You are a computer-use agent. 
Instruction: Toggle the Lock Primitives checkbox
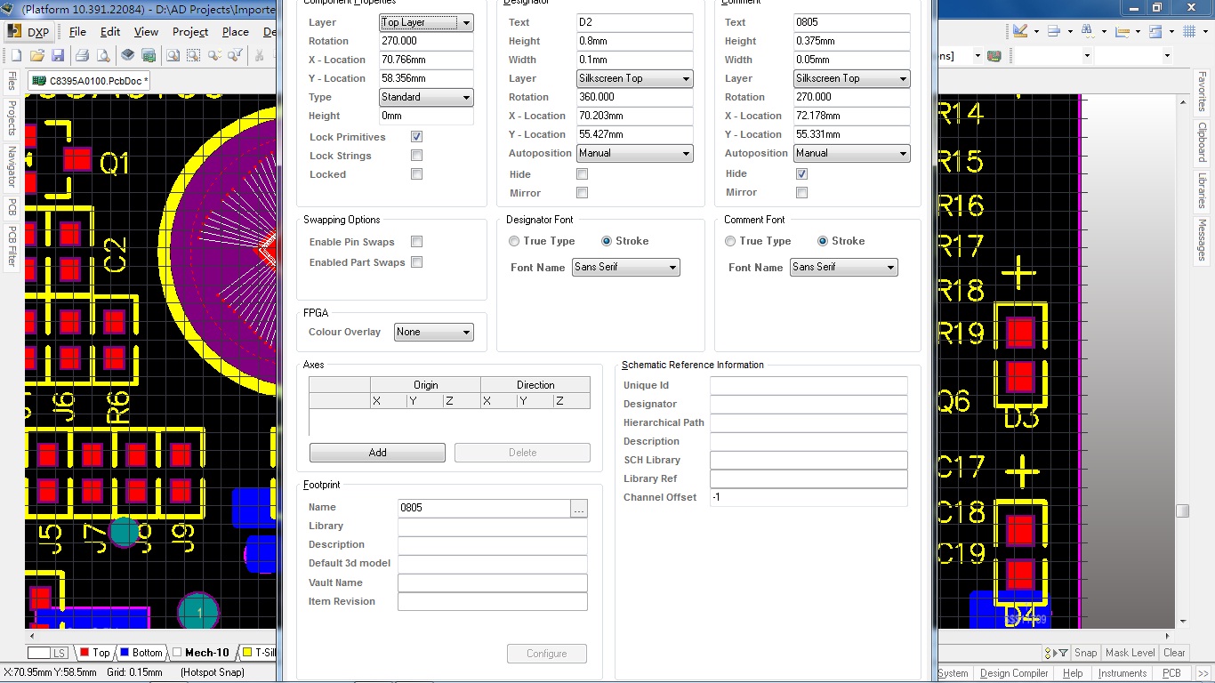[x=416, y=137]
